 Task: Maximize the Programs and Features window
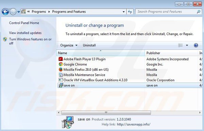(x=188, y=4)
